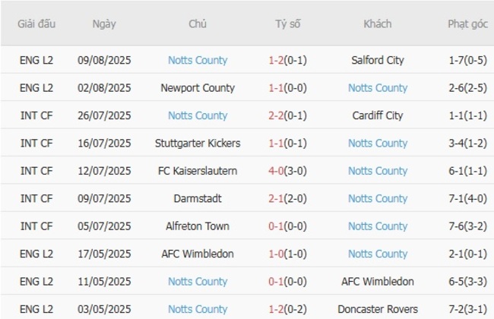494x319 pixels.
Task: Click the Salford City team name
Action: pyautogui.click(x=378, y=60)
